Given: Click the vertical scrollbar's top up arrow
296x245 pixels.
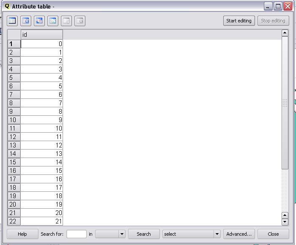Looking at the screenshot, I should click(285, 33).
